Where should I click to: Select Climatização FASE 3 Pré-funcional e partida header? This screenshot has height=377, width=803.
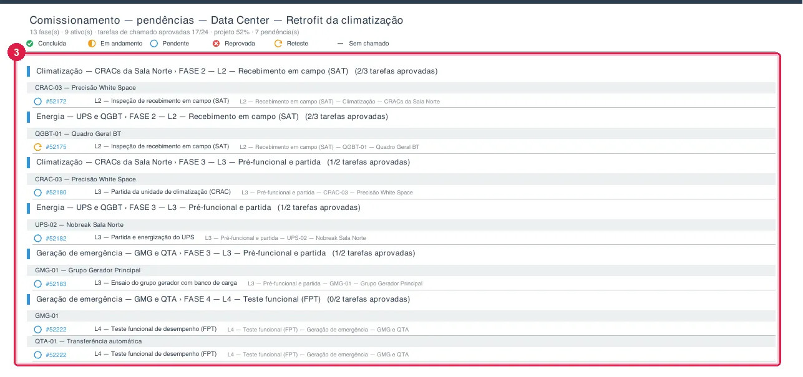tap(223, 162)
